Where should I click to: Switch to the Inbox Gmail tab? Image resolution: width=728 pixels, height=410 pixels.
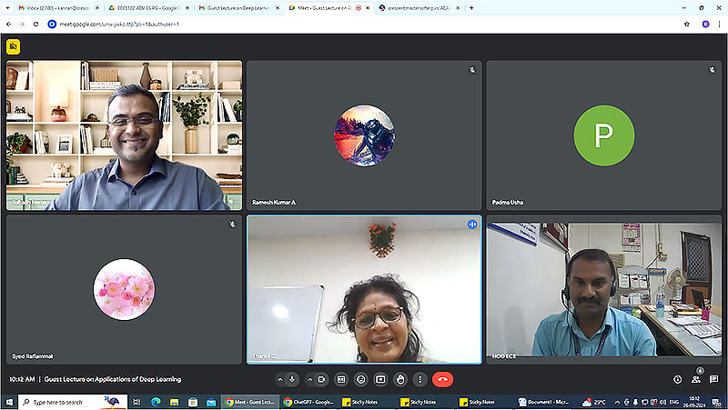(53, 7)
